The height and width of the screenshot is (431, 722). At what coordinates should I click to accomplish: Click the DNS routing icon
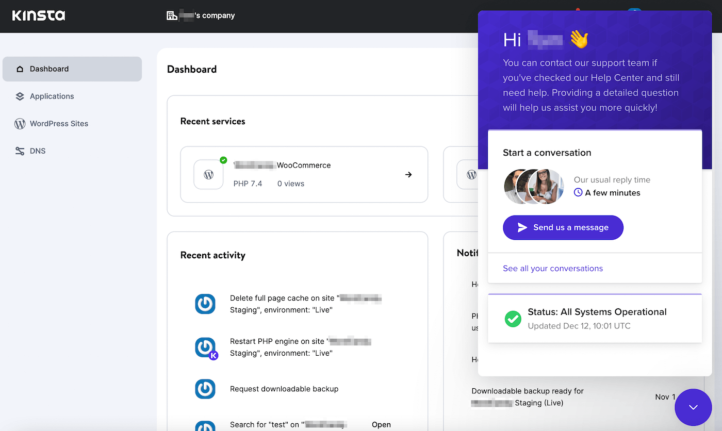pyautogui.click(x=20, y=151)
